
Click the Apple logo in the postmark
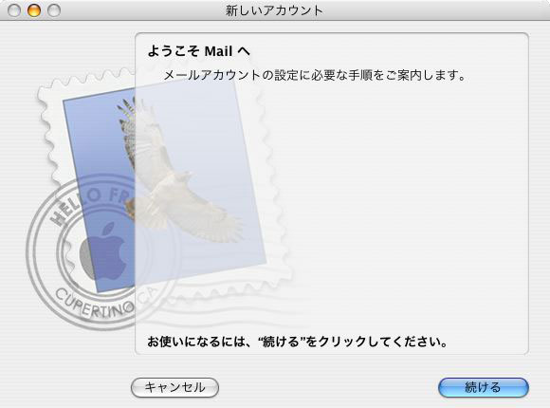103,251
